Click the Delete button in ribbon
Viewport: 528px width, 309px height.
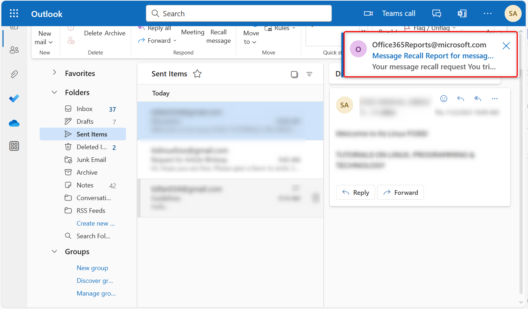93,33
